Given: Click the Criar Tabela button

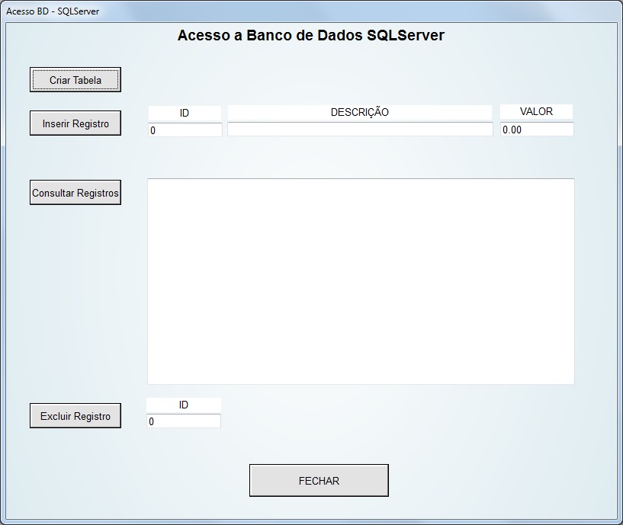Looking at the screenshot, I should point(75,80).
